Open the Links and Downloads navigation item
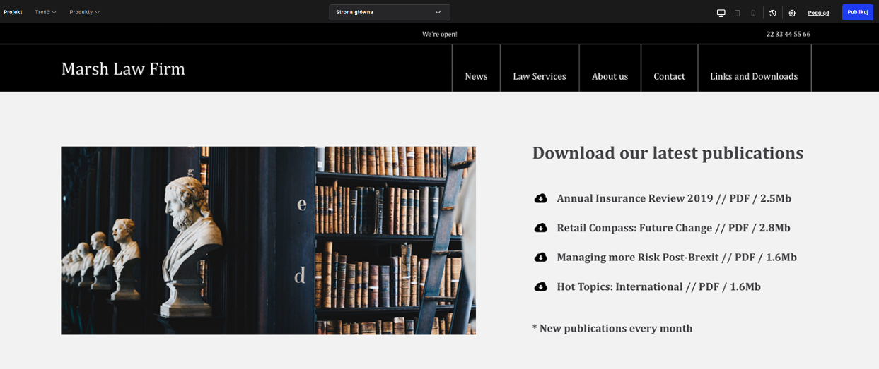 pyautogui.click(x=754, y=76)
